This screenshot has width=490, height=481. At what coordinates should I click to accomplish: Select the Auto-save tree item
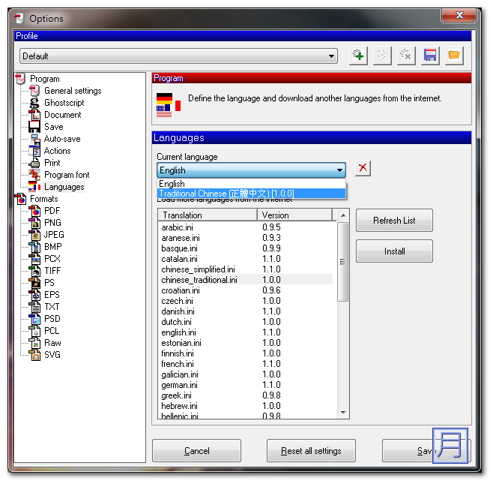(61, 139)
